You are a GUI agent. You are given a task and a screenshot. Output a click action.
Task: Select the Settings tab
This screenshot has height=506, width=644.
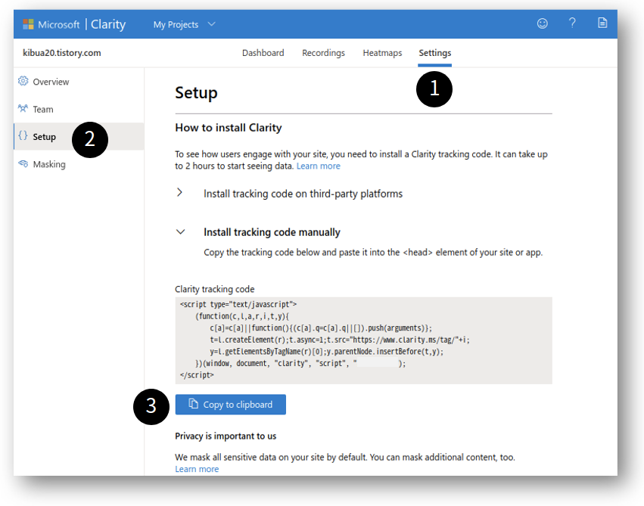[435, 53]
